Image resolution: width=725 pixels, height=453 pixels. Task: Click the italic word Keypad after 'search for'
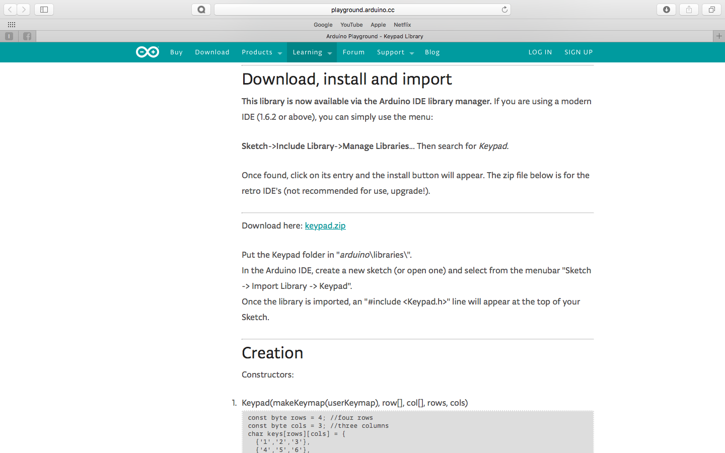click(493, 146)
